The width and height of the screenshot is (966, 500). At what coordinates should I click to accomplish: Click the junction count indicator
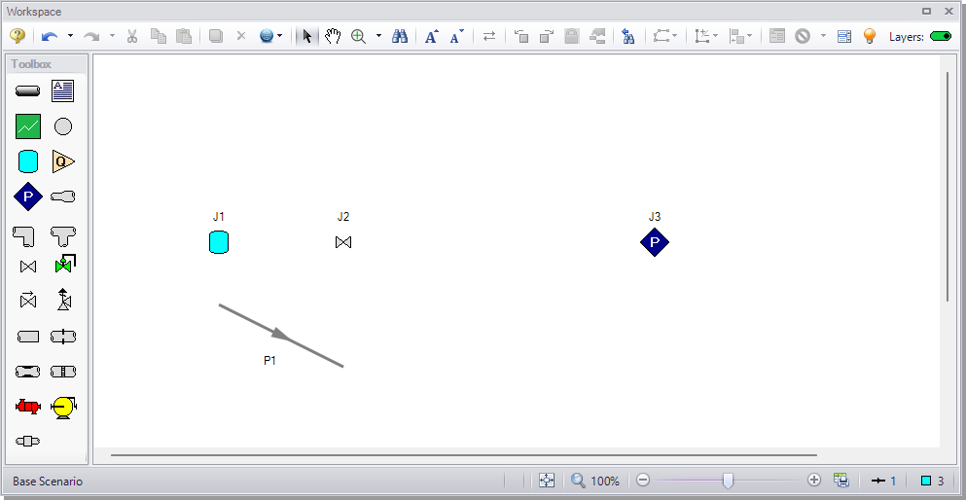click(933, 481)
